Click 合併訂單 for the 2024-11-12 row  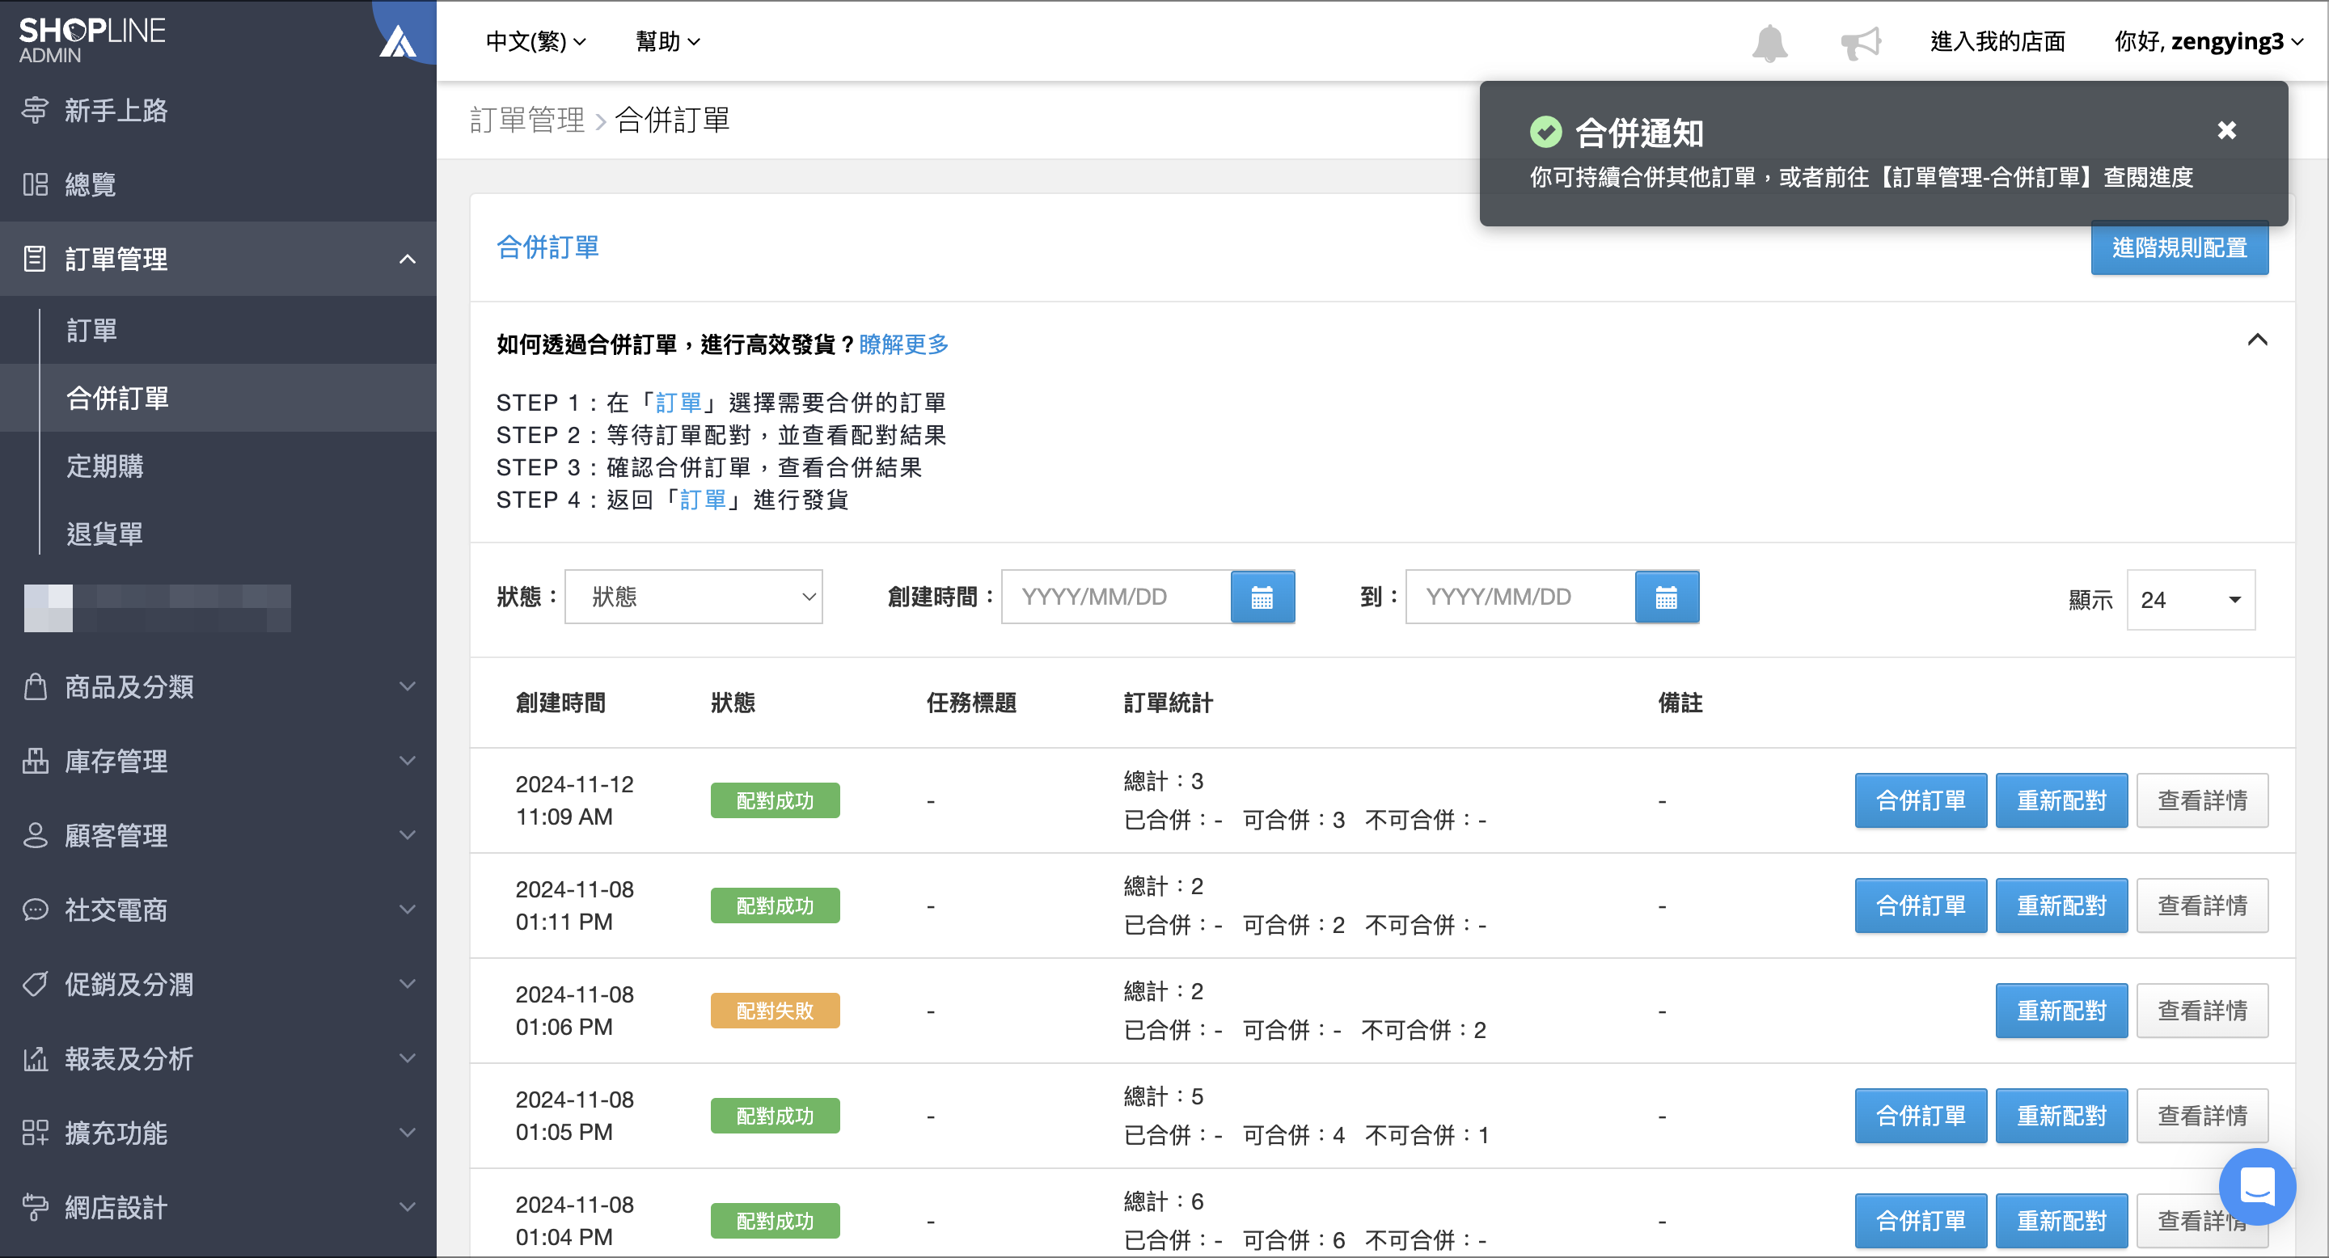(1921, 800)
